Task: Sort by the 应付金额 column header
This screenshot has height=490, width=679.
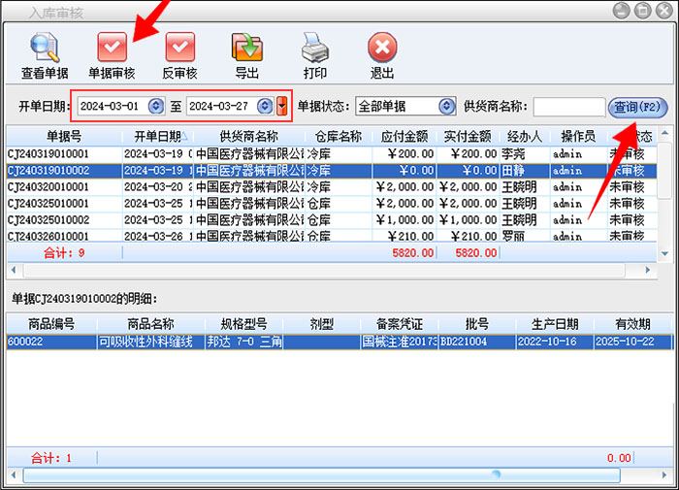Action: [402, 136]
